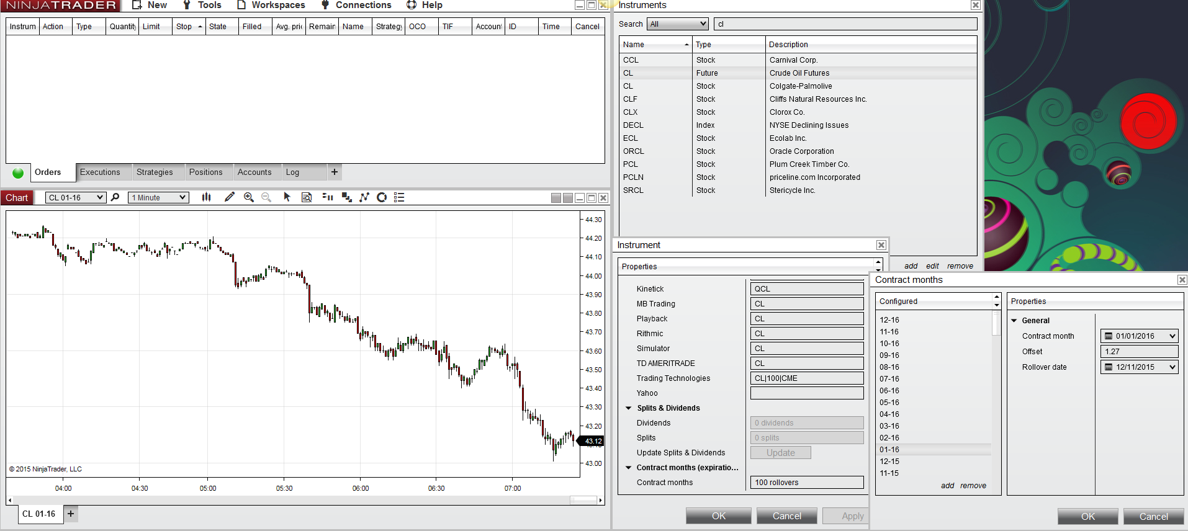Click the add link under Configured months
This screenshot has height=531, width=1188.
click(x=947, y=486)
